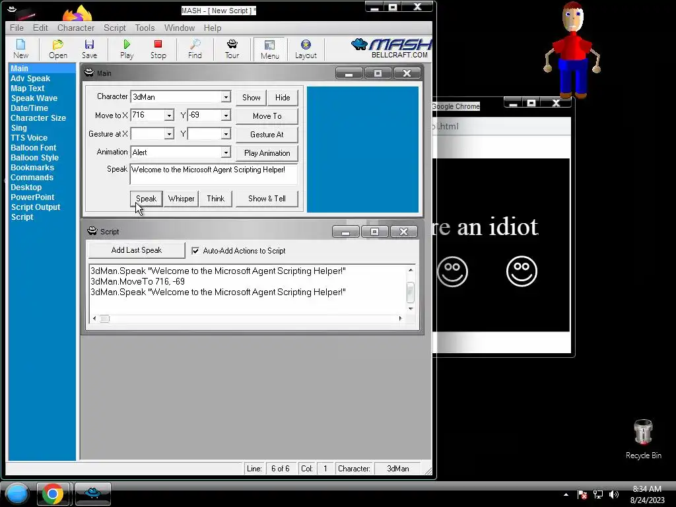Screen dimensions: 676x507
Task: Show hidden tray icons arrow
Action: click(566, 494)
